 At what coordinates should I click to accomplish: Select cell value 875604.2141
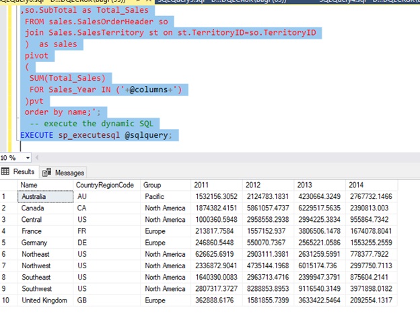[x=372, y=277]
